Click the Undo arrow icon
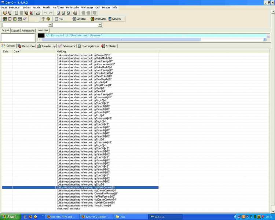The height and width of the screenshot is (220, 275). pos(45,13)
